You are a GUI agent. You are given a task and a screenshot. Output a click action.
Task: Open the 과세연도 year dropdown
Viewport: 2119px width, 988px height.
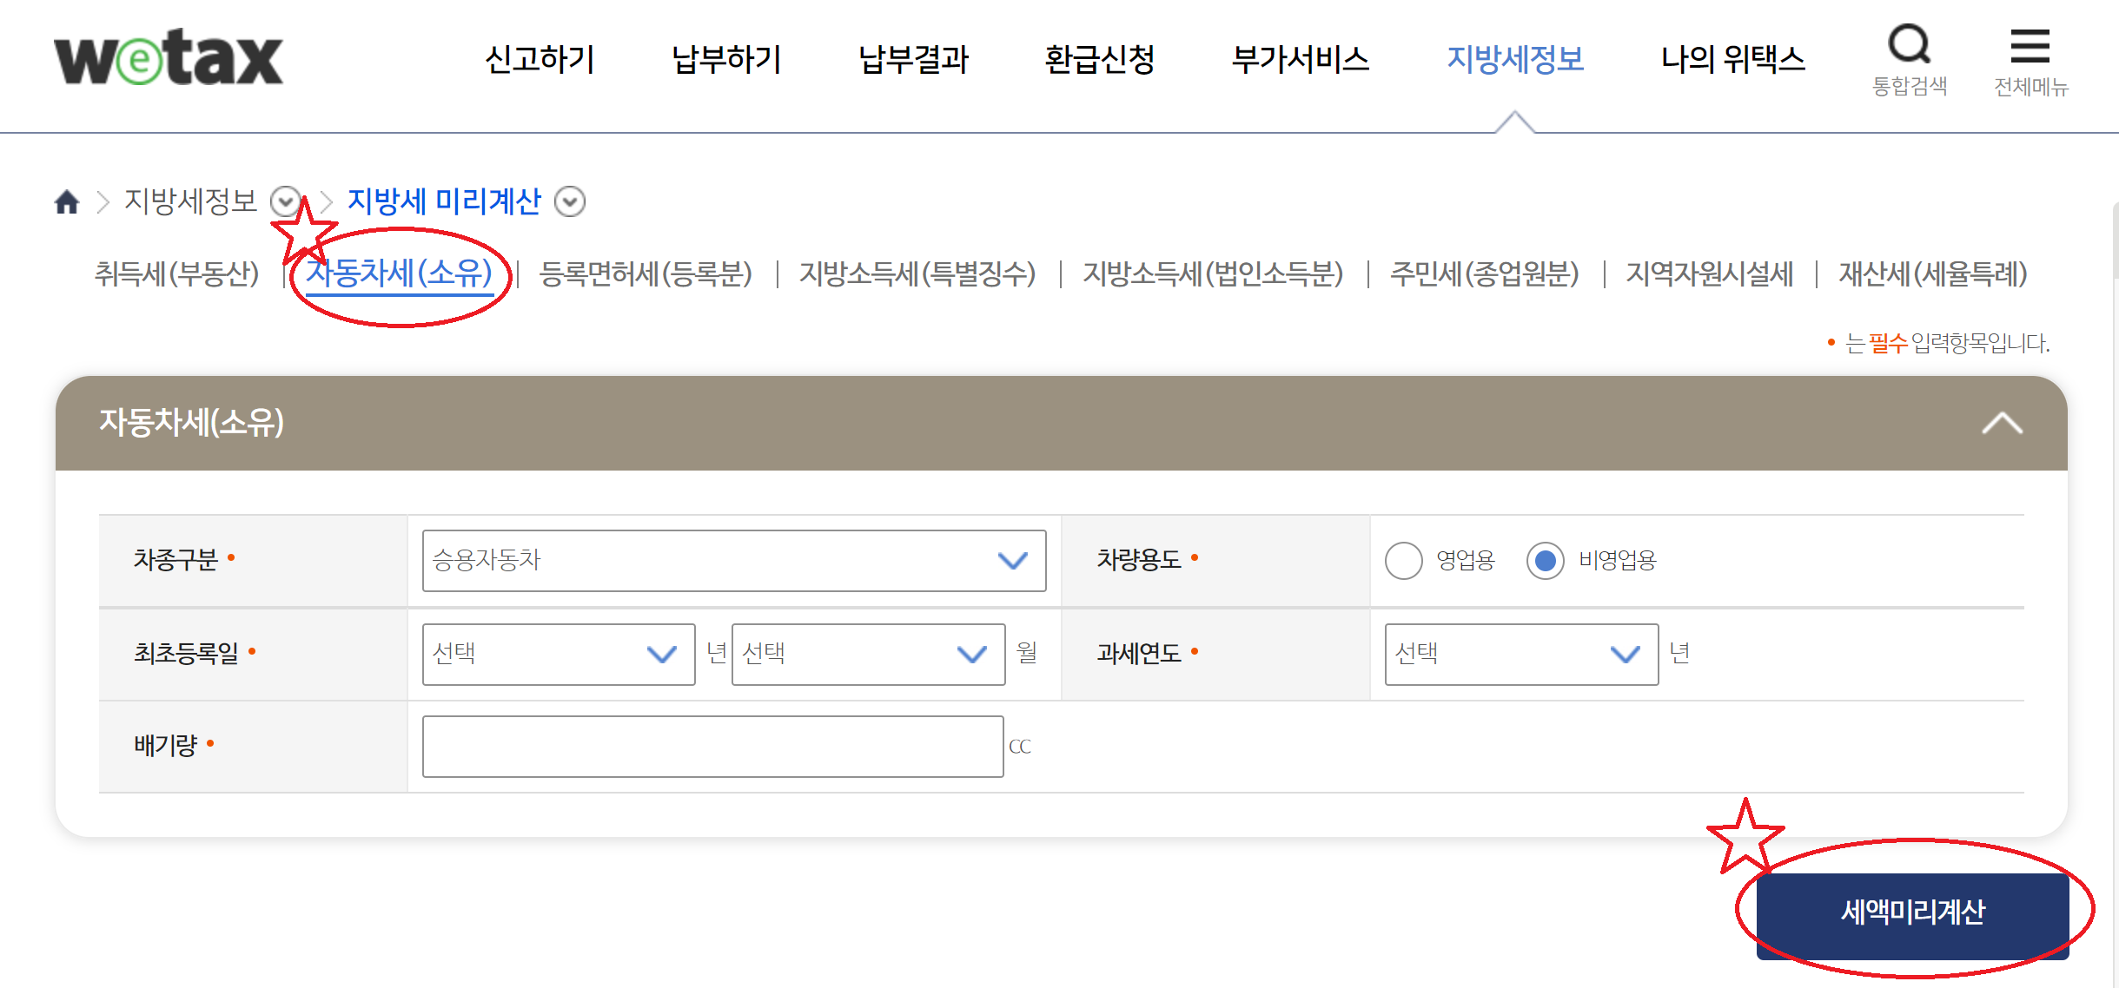(1521, 655)
